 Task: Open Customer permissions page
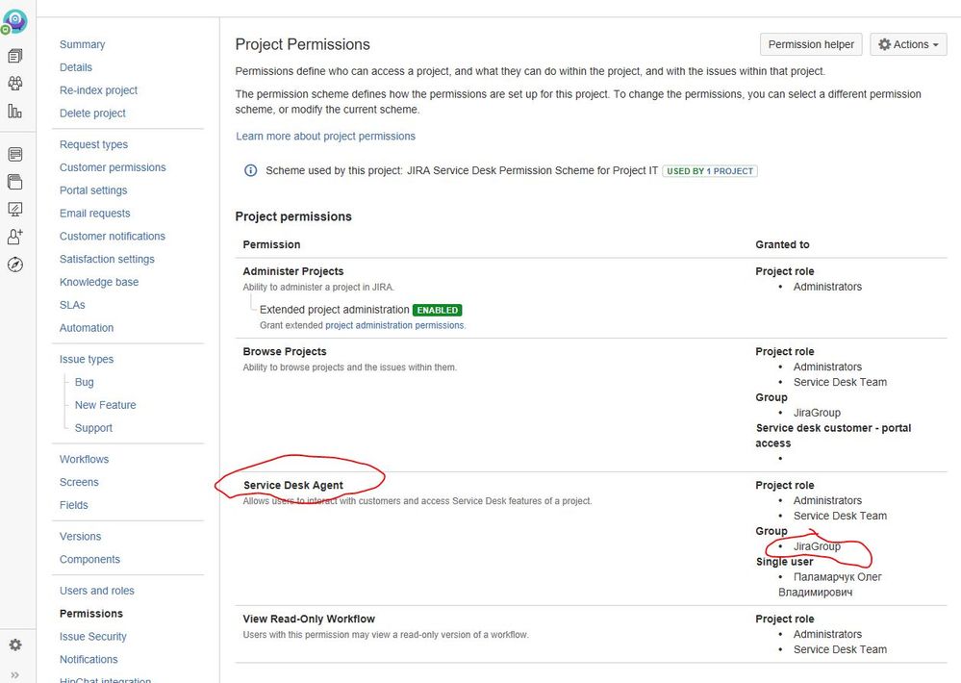(113, 167)
